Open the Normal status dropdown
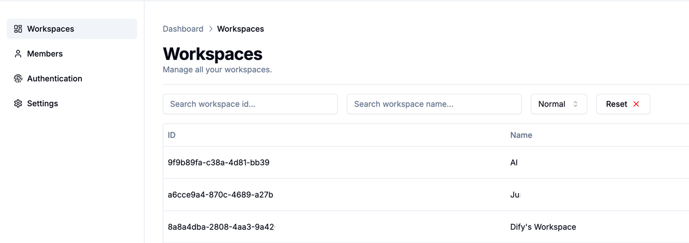 coord(559,104)
